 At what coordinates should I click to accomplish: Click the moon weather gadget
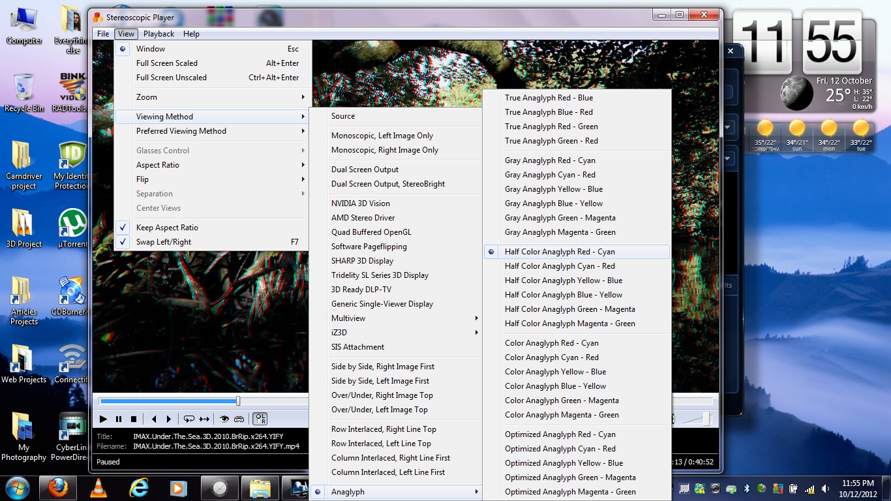[x=796, y=93]
